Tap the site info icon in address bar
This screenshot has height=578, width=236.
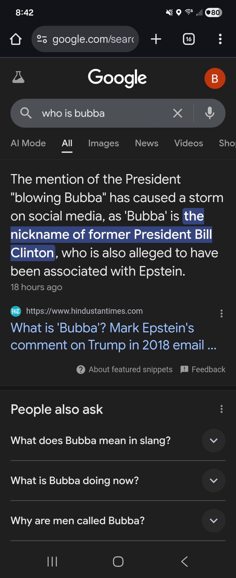tap(42, 39)
